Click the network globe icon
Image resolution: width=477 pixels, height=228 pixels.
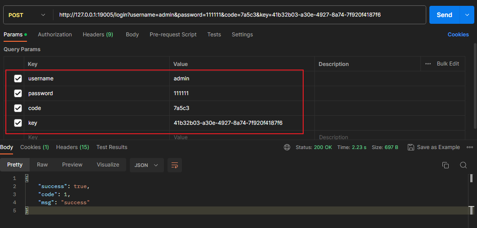(x=287, y=148)
